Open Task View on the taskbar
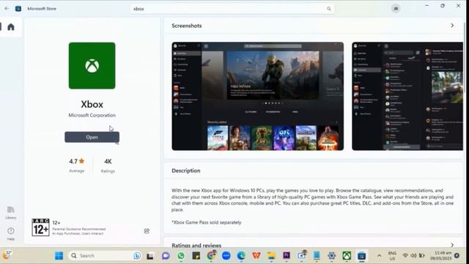Screen dimensions: 469x264 [x=149, y=256]
